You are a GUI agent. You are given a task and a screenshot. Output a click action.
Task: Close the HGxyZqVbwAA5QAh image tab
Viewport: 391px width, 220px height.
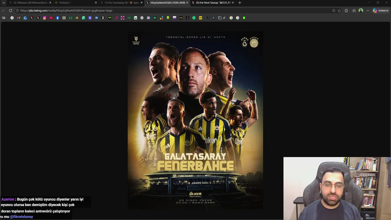187,3
